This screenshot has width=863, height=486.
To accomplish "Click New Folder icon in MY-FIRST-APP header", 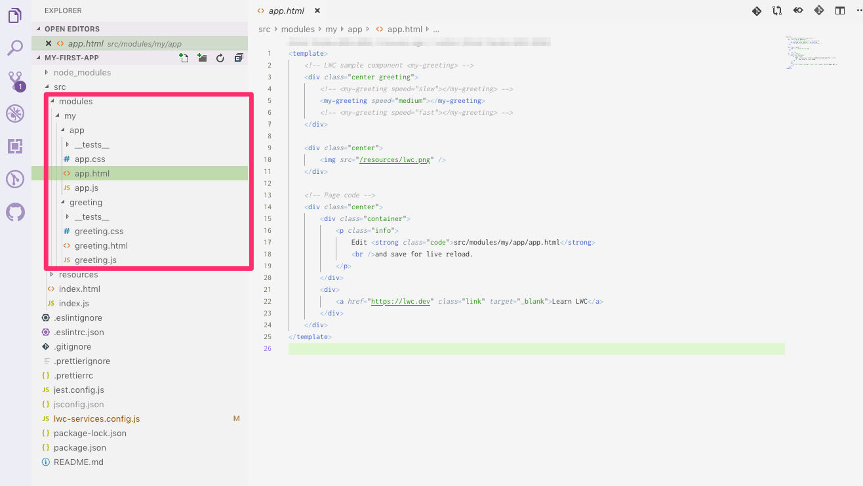I will (202, 58).
